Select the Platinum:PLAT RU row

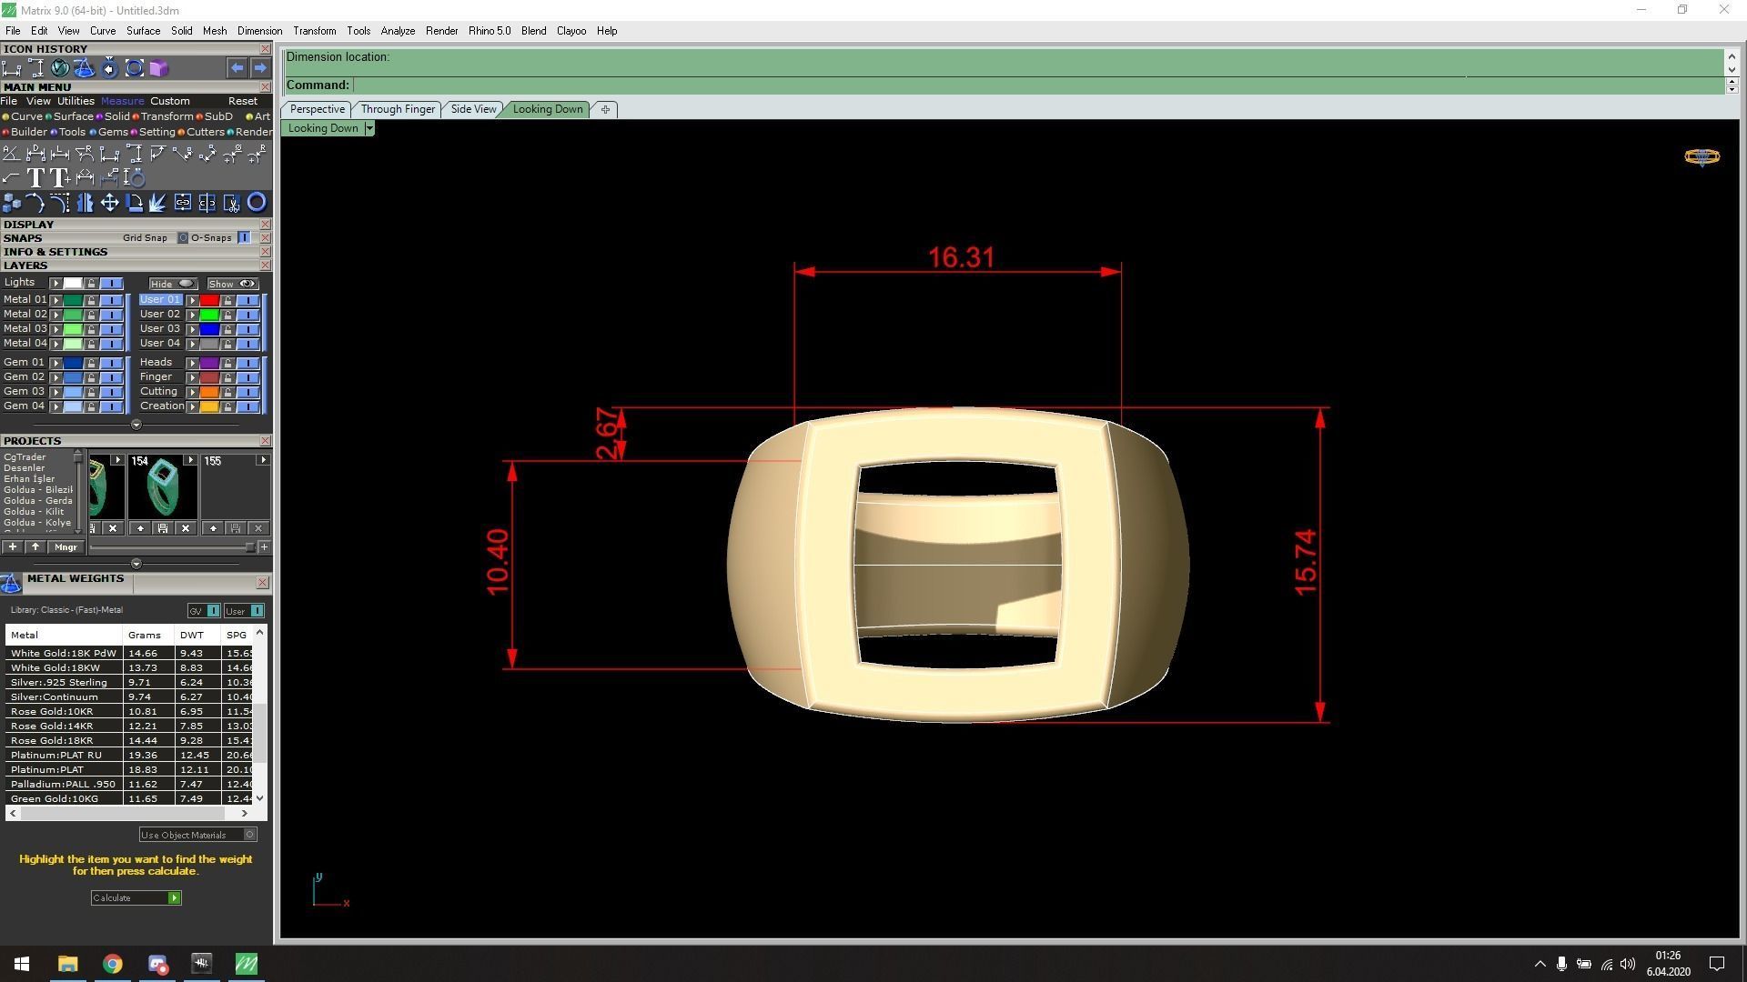tap(129, 755)
